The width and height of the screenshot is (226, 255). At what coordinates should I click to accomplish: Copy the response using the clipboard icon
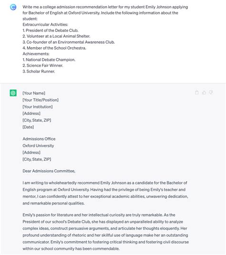[197, 92]
